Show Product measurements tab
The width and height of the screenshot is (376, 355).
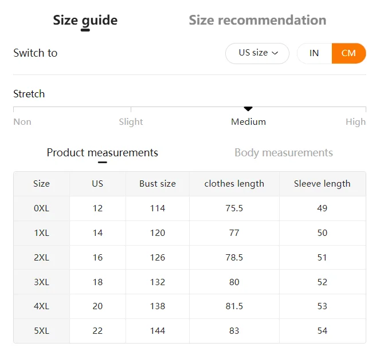(102, 153)
